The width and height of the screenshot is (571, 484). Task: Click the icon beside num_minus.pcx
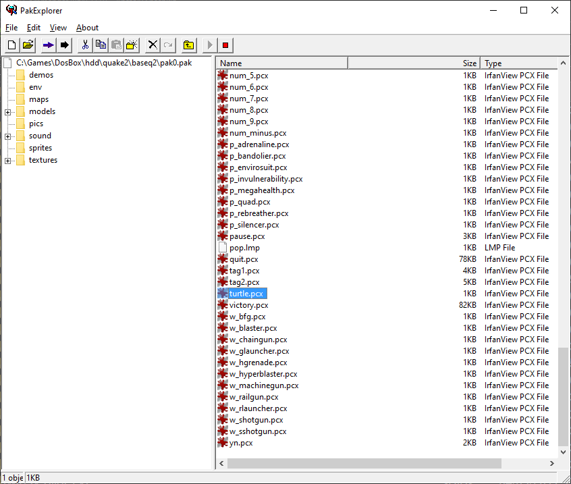pyautogui.click(x=223, y=133)
